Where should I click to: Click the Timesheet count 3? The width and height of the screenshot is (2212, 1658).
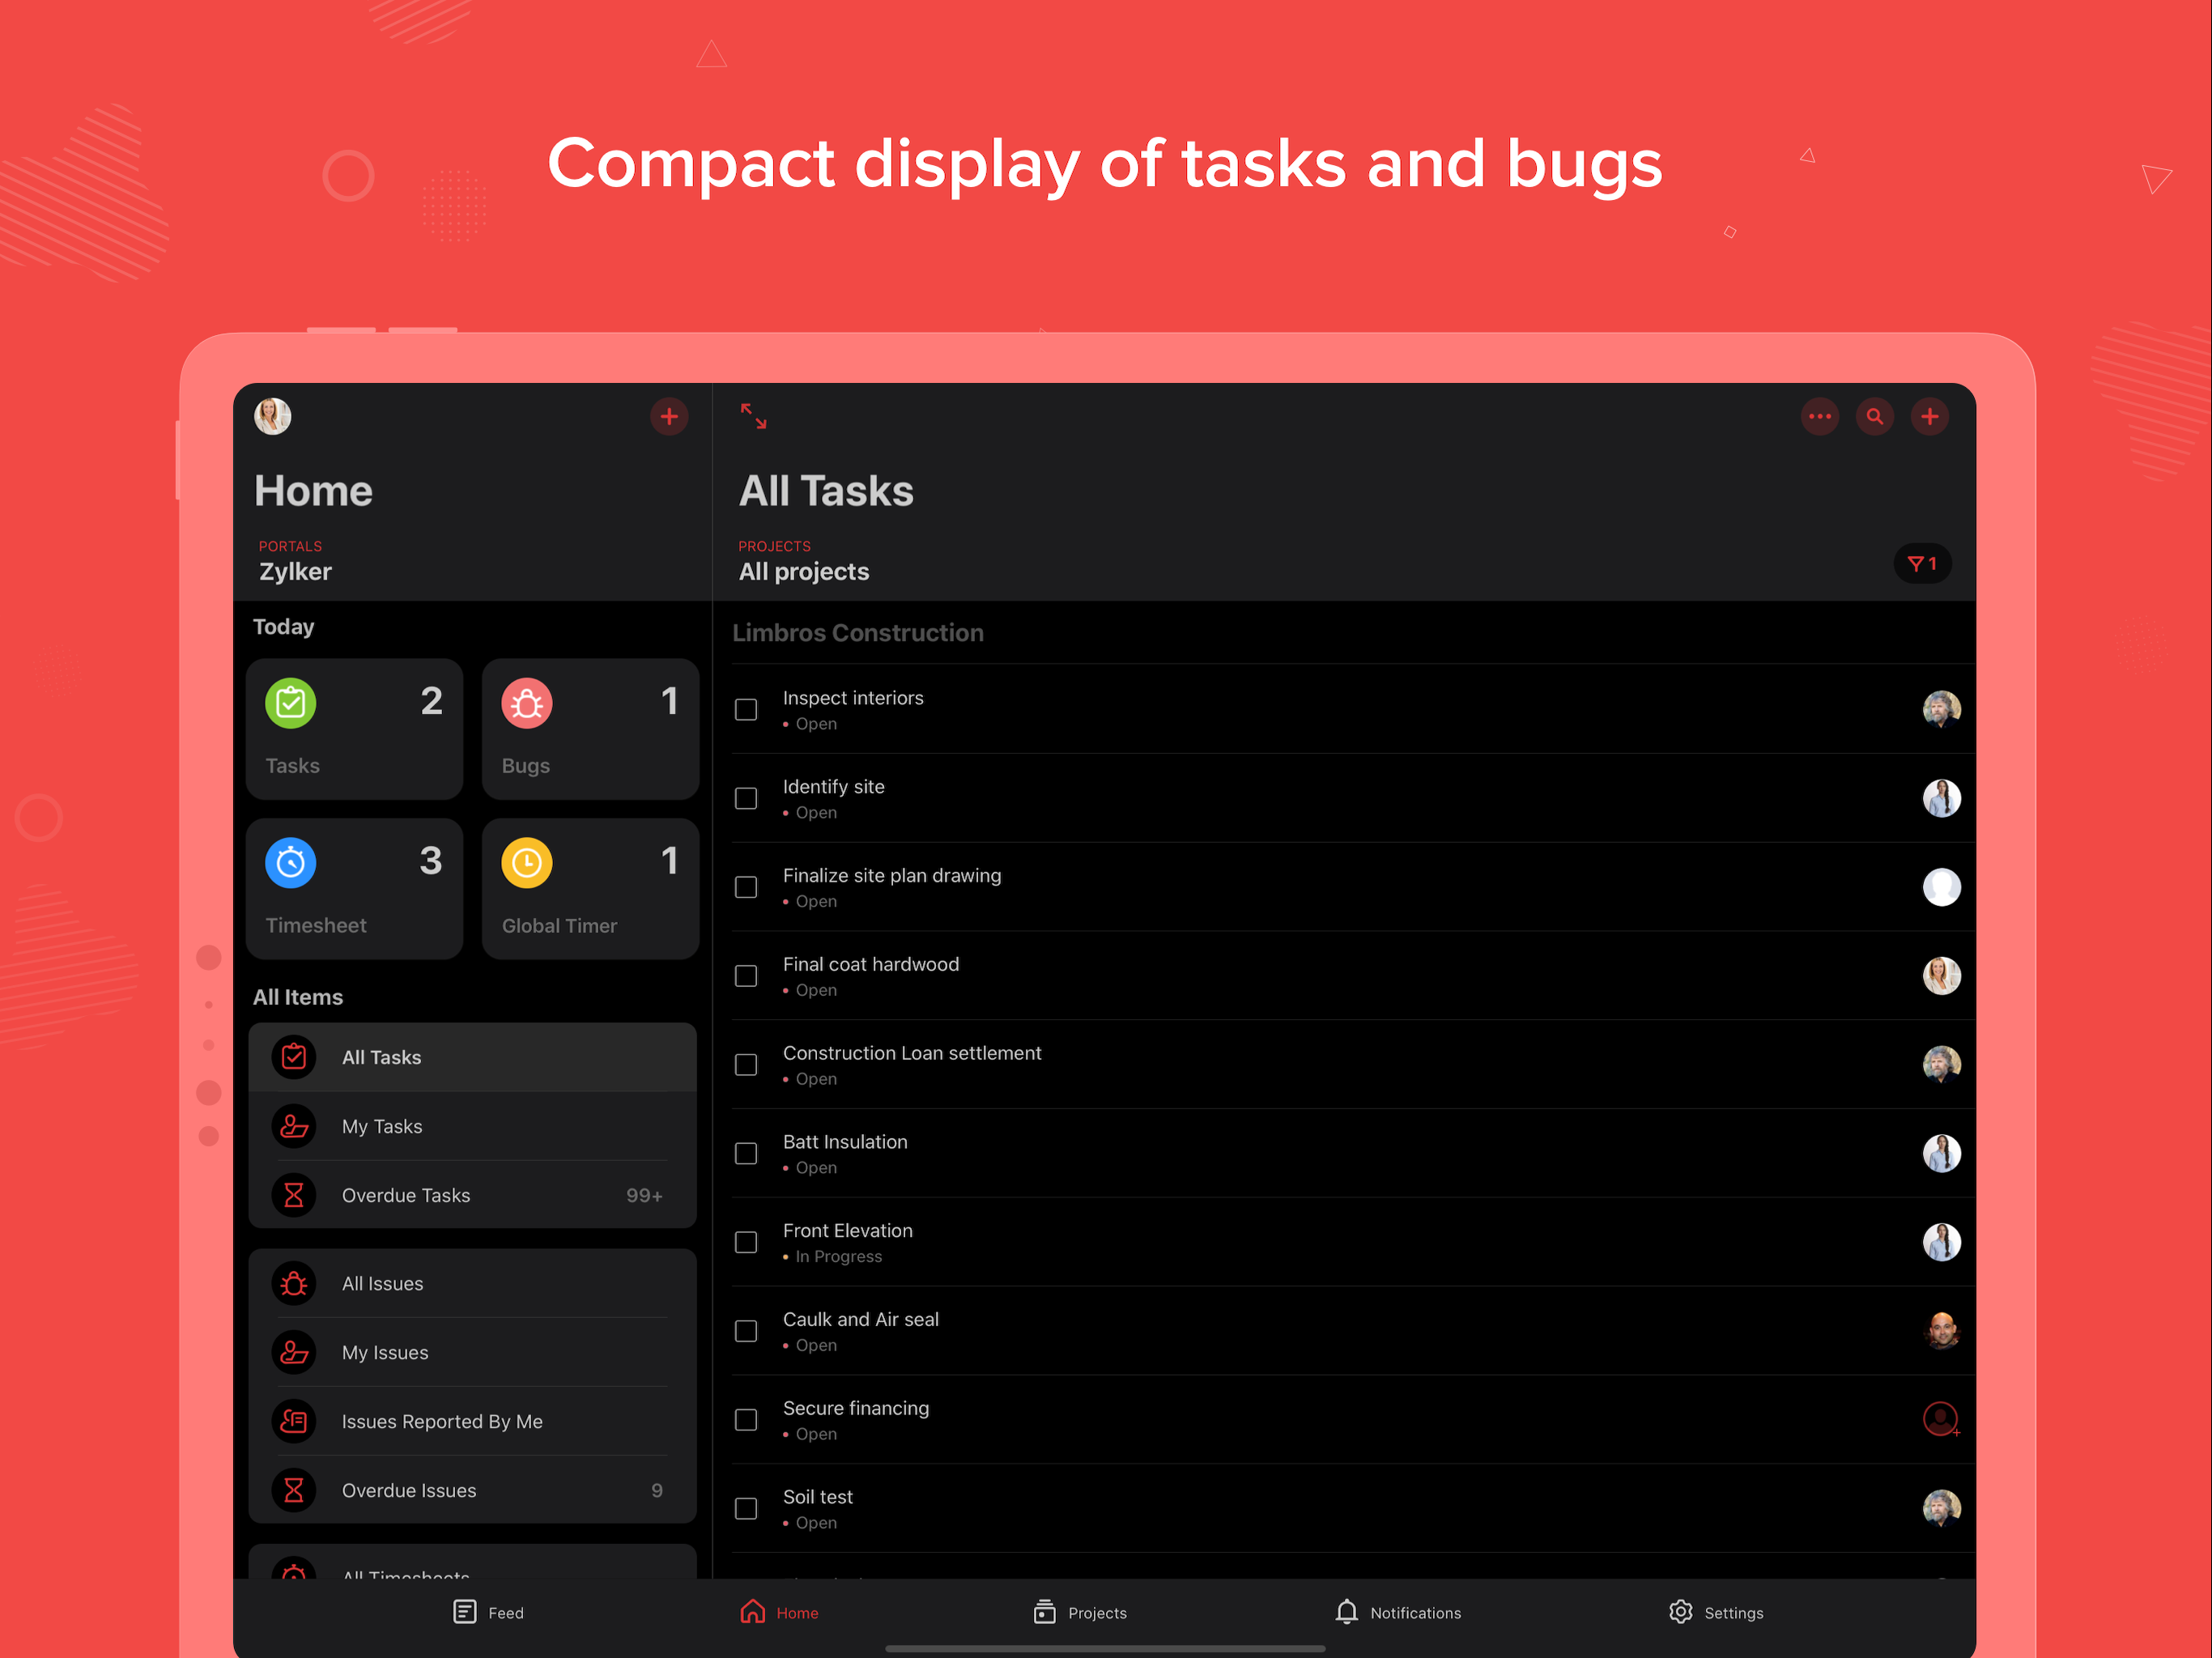click(431, 861)
